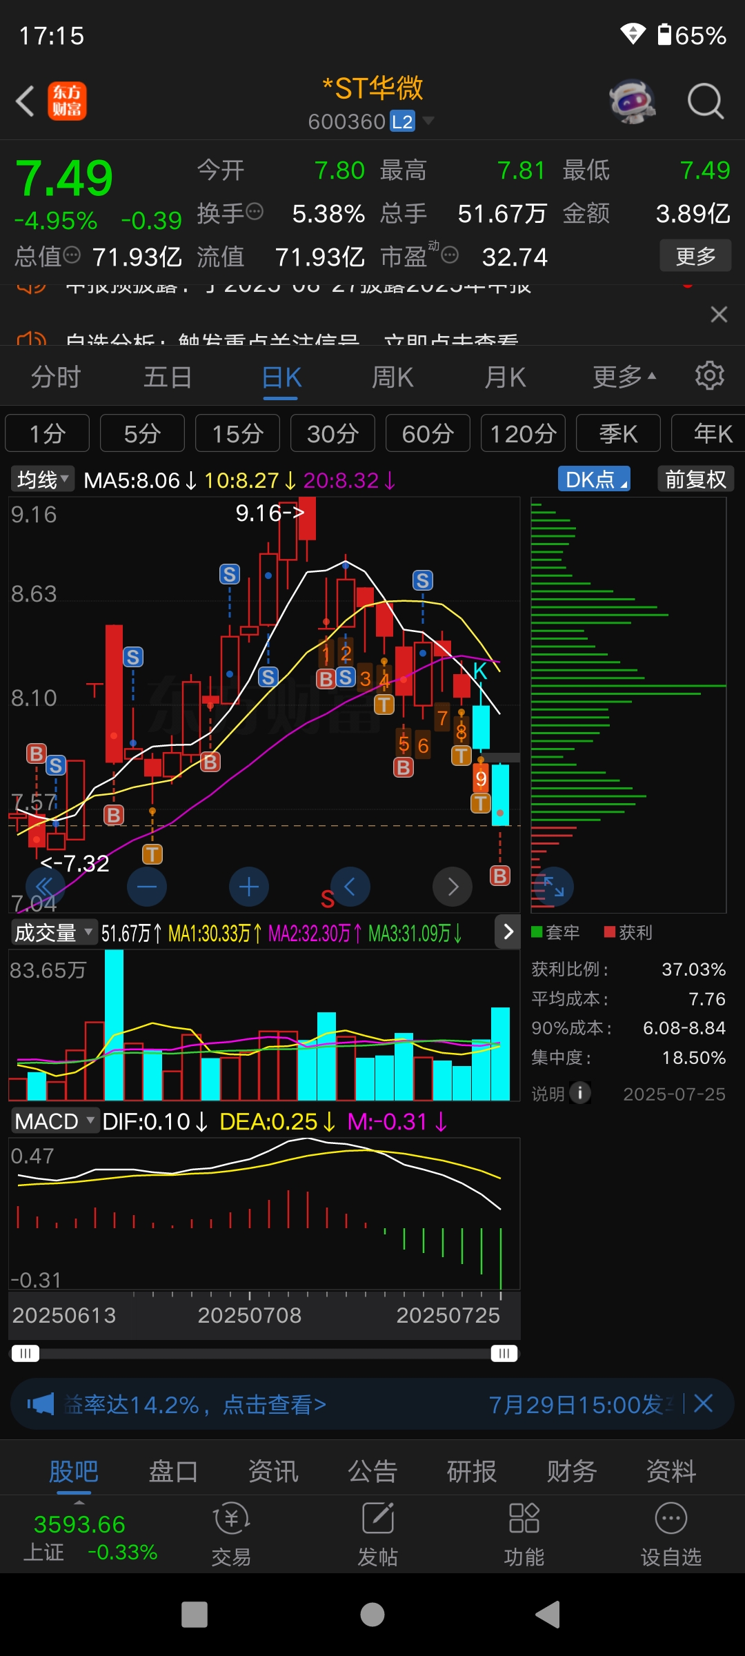Open the 盘口 tab
This screenshot has height=1656, width=745.
coord(173,1471)
